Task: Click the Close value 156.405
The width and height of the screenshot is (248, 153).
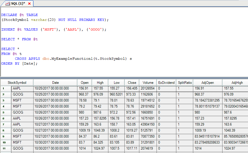Action: [x=132, y=88]
